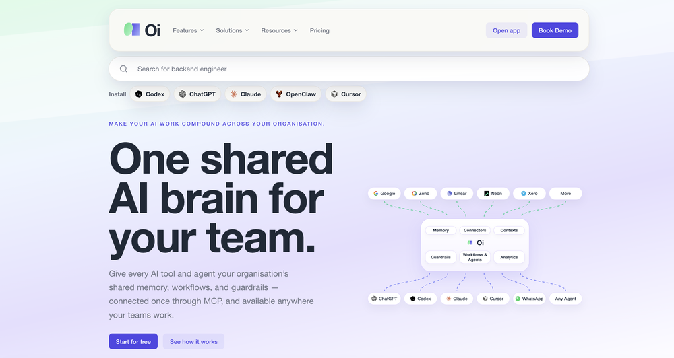This screenshot has height=358, width=674.
Task: Click the Contexts tag in Oi card
Action: 509,231
